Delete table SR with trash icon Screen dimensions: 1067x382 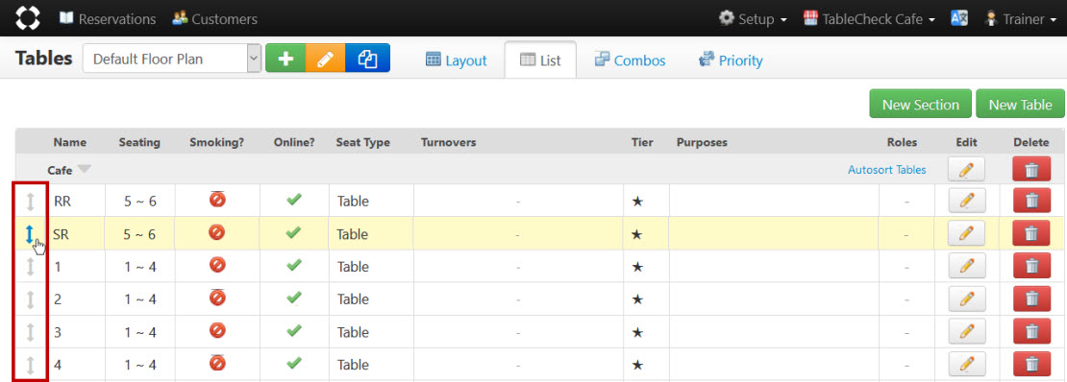(1031, 234)
